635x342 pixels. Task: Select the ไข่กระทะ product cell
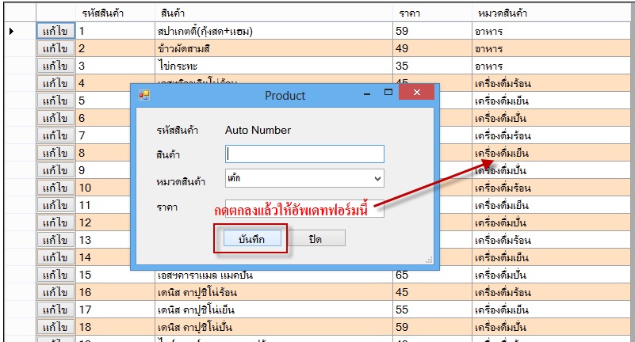point(274,66)
